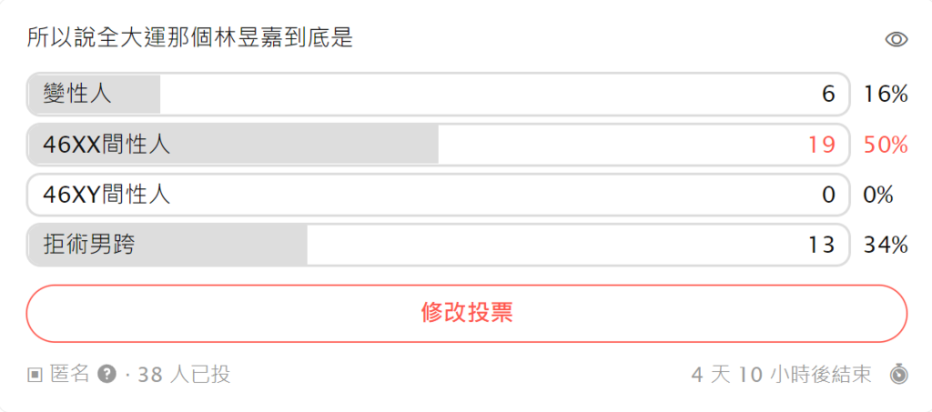Click the 34% result percentage
932x412 pixels.
tap(886, 245)
